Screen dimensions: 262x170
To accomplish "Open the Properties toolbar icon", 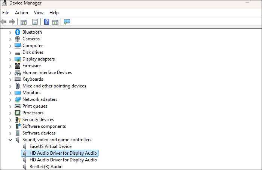I will [x=35, y=22].
